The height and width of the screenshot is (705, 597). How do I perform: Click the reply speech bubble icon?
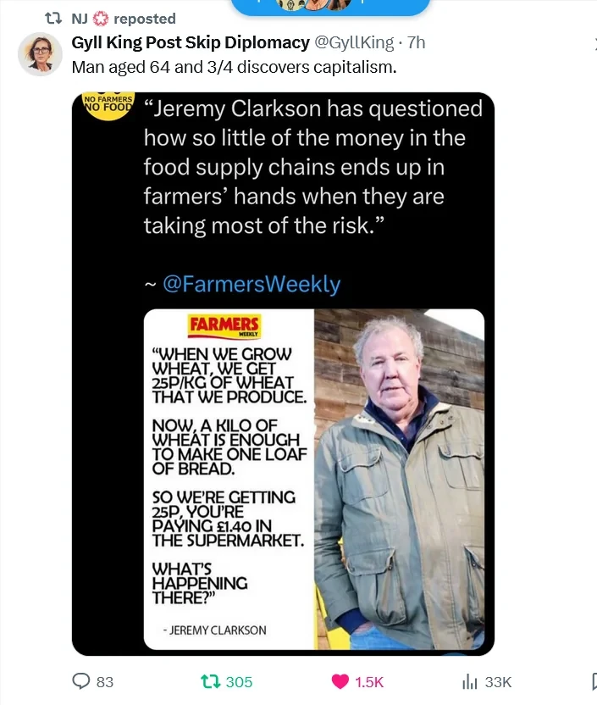pyautogui.click(x=82, y=681)
